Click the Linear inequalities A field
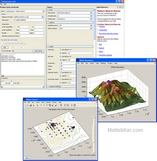Viewport: 157px width, 161px height. click(24, 27)
